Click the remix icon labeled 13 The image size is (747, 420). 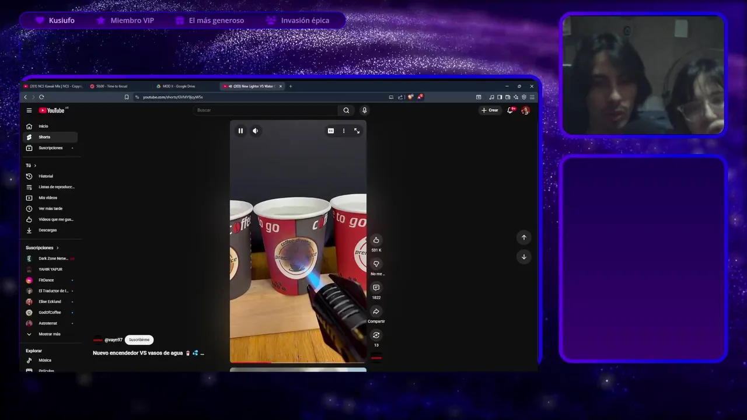pos(376,335)
